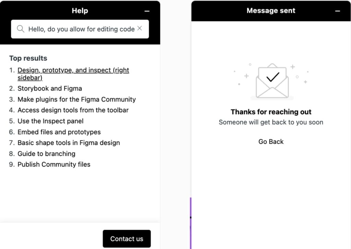Click the Help title bar
Screen dimensions: 351x249
click(80, 11)
